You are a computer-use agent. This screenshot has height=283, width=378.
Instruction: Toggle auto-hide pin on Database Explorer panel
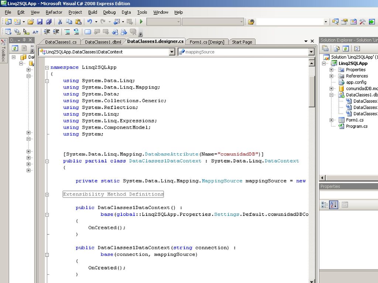(24, 40)
